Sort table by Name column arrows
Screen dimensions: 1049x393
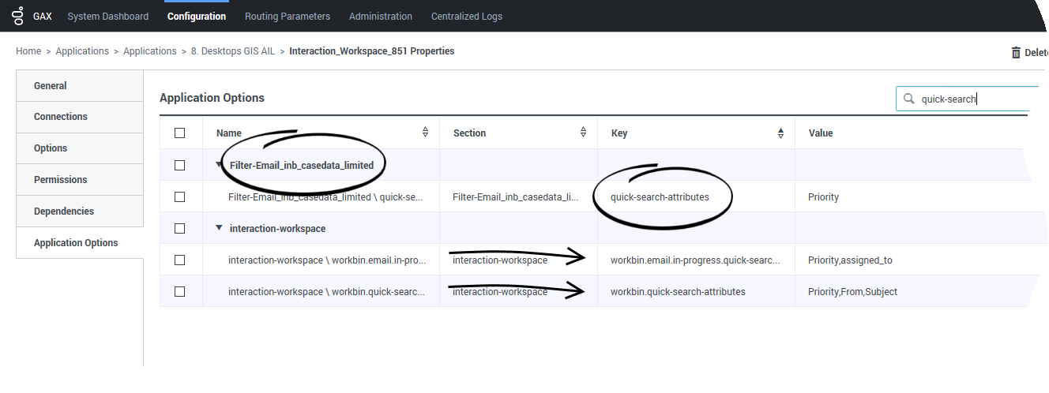(x=425, y=133)
